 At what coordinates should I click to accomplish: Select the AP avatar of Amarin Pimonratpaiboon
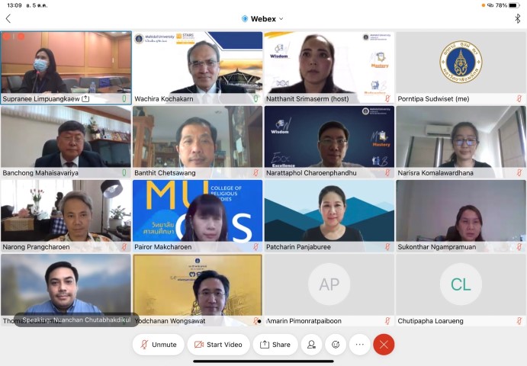tap(329, 284)
